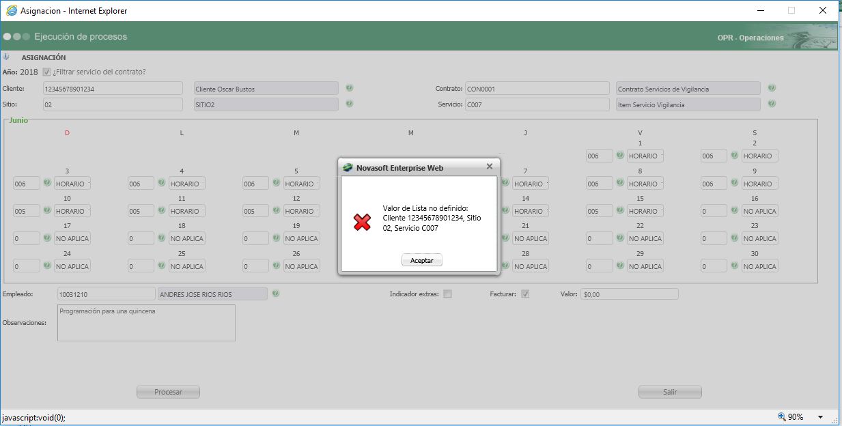This screenshot has width=842, height=426.
Task: Click the Cliente Oscar Bustos name field
Action: [266, 88]
